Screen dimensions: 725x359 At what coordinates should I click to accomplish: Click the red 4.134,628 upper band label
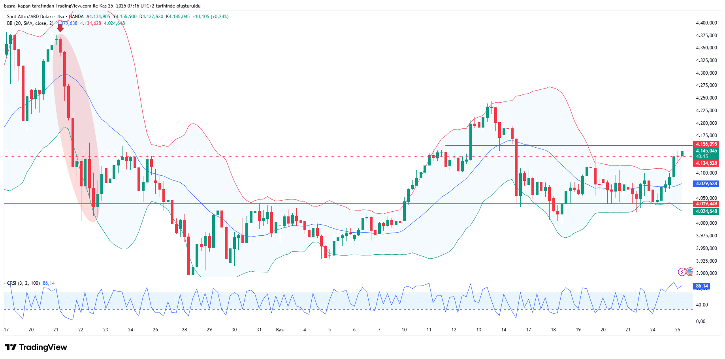pyautogui.click(x=706, y=163)
